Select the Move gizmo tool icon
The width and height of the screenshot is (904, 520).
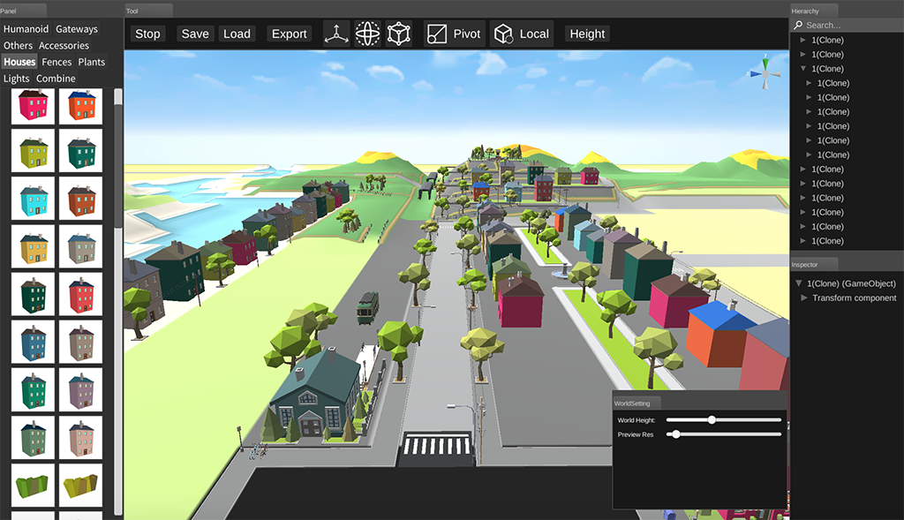[x=336, y=34]
